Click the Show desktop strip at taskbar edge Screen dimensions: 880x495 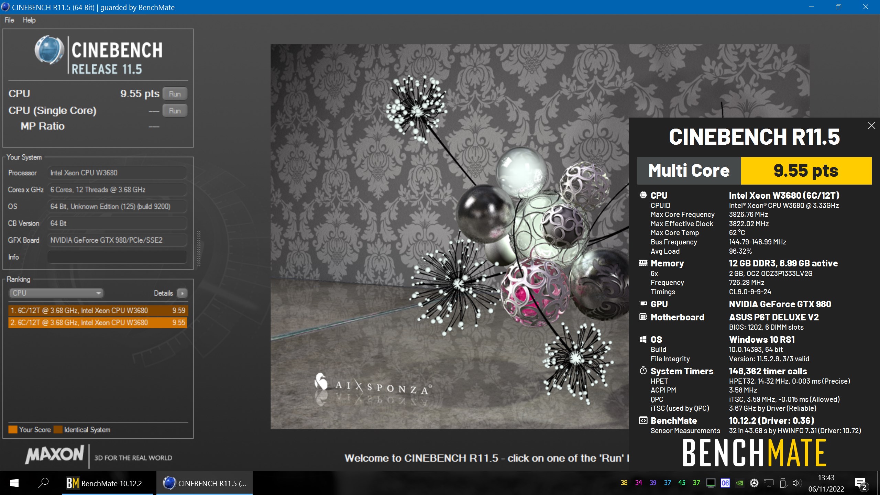pyautogui.click(x=878, y=483)
